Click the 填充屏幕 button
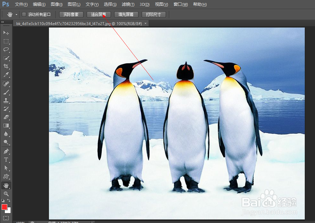Image resolution: width=315 pixels, height=223 pixels. tap(126, 14)
